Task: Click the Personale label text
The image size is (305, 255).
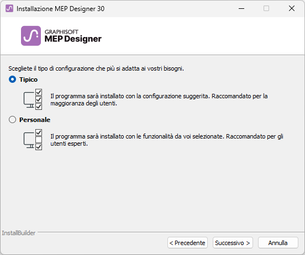Action: click(x=35, y=120)
